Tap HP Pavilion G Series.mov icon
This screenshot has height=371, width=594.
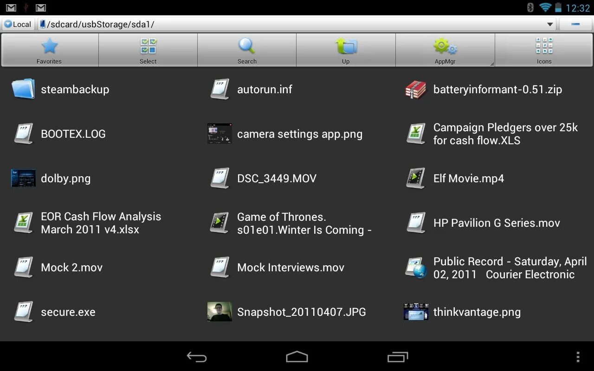tap(416, 223)
